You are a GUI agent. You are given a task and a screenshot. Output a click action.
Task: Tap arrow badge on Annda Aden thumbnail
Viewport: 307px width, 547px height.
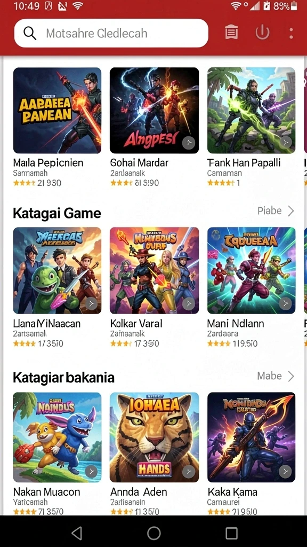pos(189,472)
